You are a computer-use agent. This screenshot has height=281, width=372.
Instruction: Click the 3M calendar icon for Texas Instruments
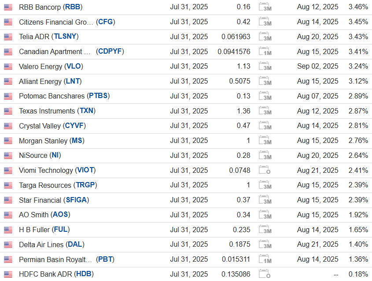click(265, 111)
